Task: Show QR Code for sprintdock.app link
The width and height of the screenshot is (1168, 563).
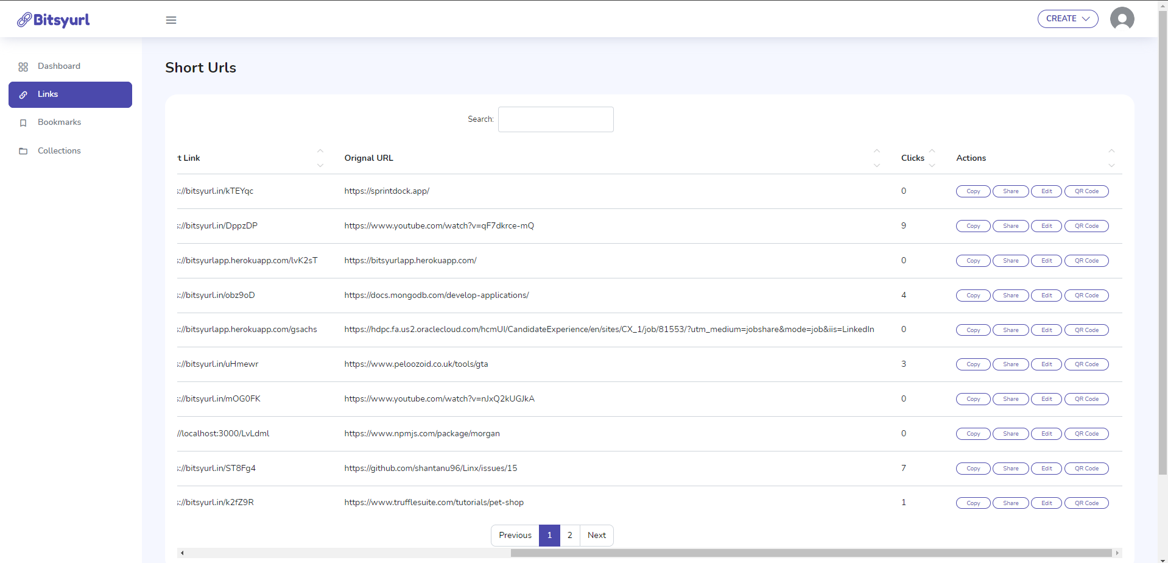Action: 1086,191
